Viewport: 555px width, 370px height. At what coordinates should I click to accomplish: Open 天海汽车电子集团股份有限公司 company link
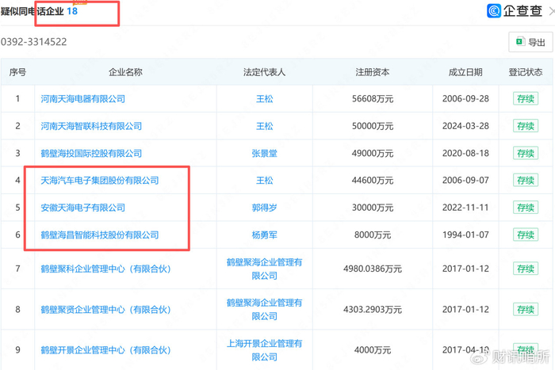(x=99, y=181)
